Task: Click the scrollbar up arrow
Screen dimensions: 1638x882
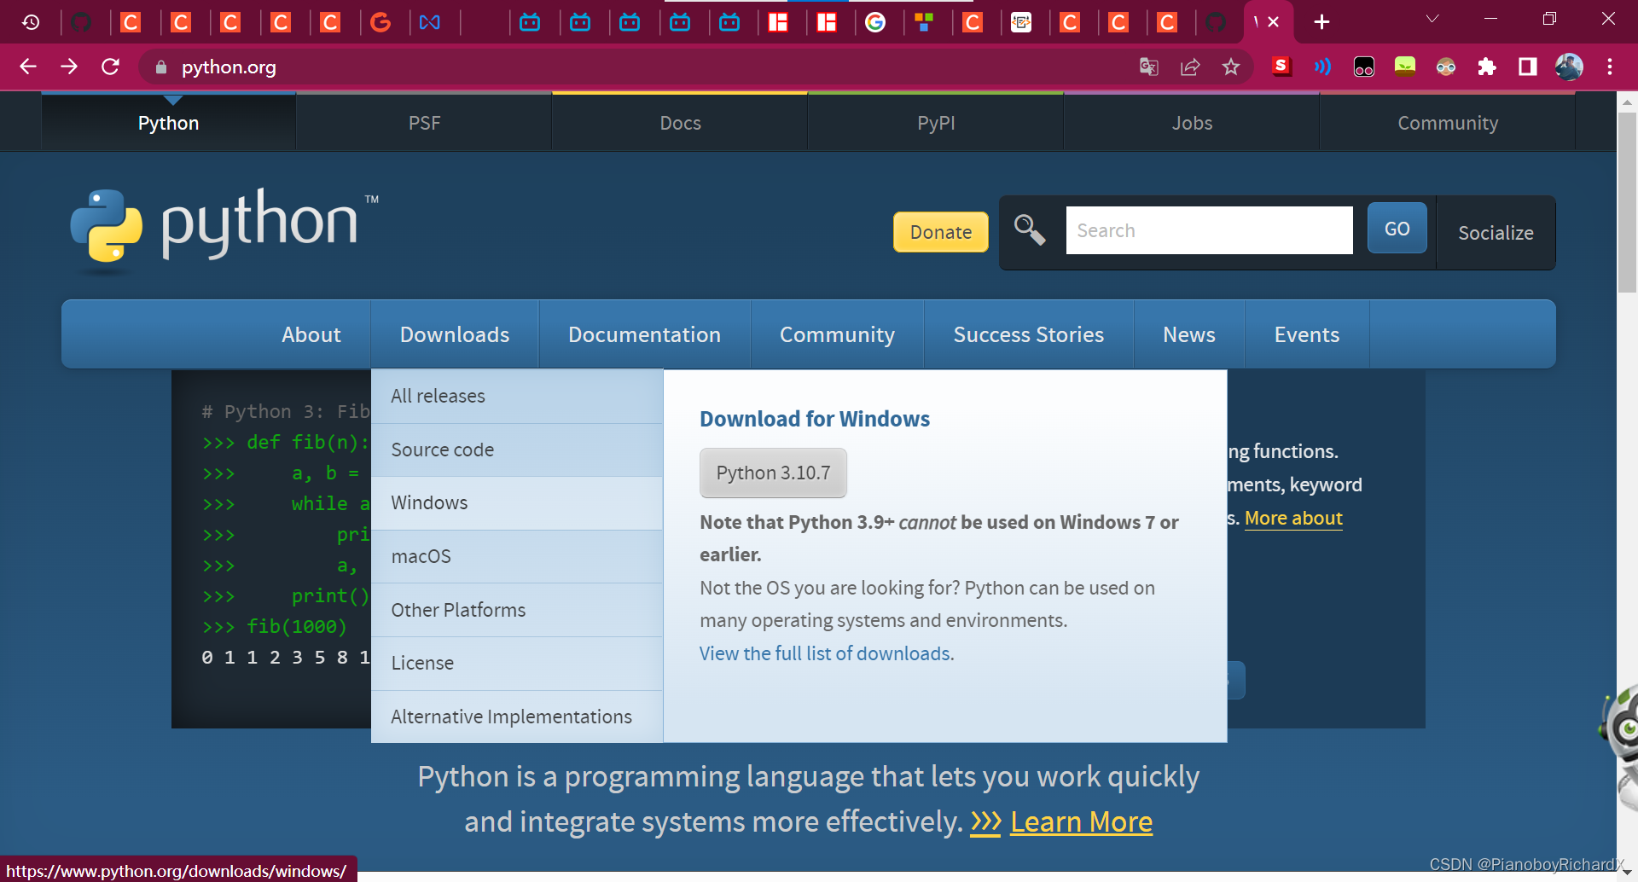Action: pos(1627,102)
